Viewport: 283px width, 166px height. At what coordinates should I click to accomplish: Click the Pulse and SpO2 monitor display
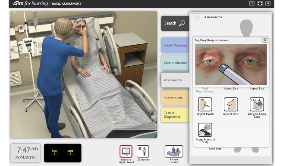tap(63, 153)
